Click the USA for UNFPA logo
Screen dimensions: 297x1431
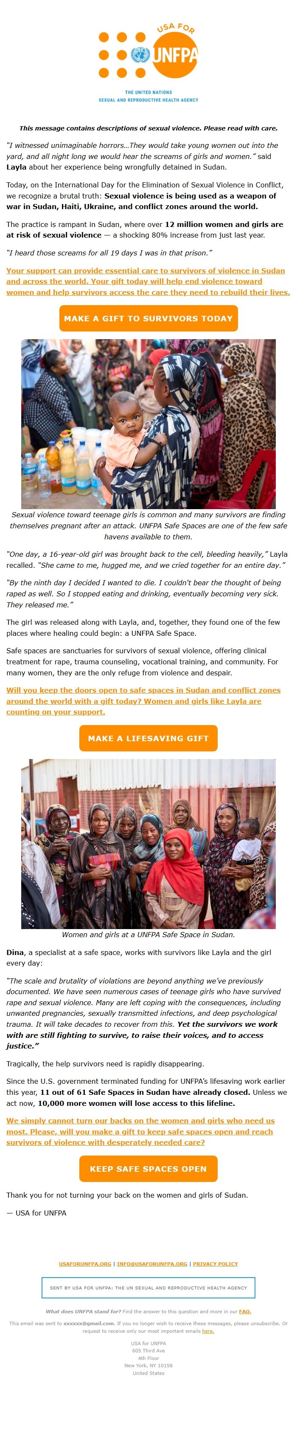148,62
